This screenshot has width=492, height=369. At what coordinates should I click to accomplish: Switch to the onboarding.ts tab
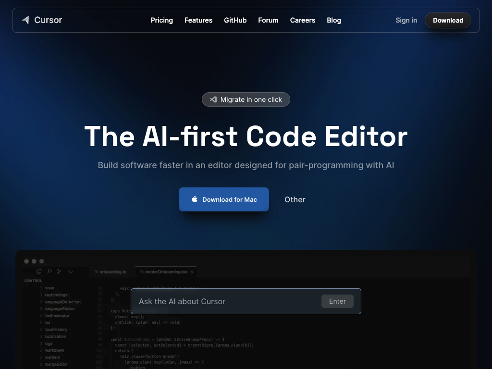point(110,272)
